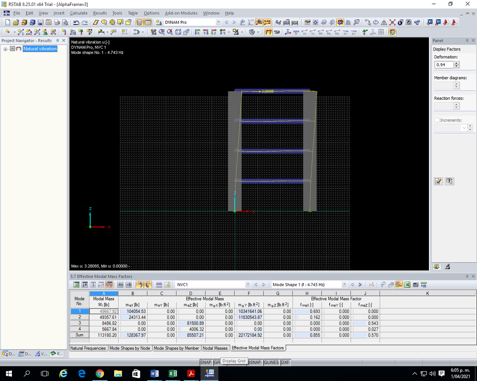Select Natural vibration in Project Navigator
Image resolution: width=477 pixels, height=381 pixels.
point(40,49)
